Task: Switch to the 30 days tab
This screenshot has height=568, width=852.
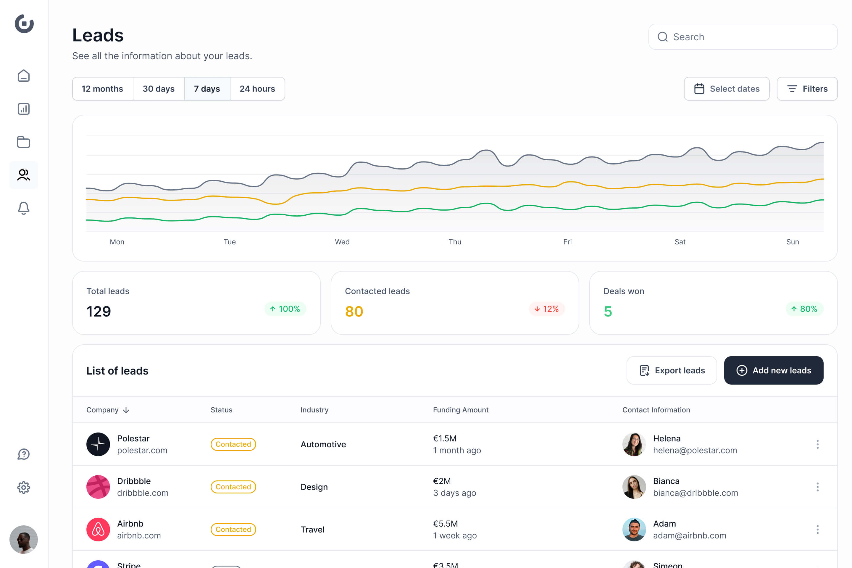Action: 158,89
